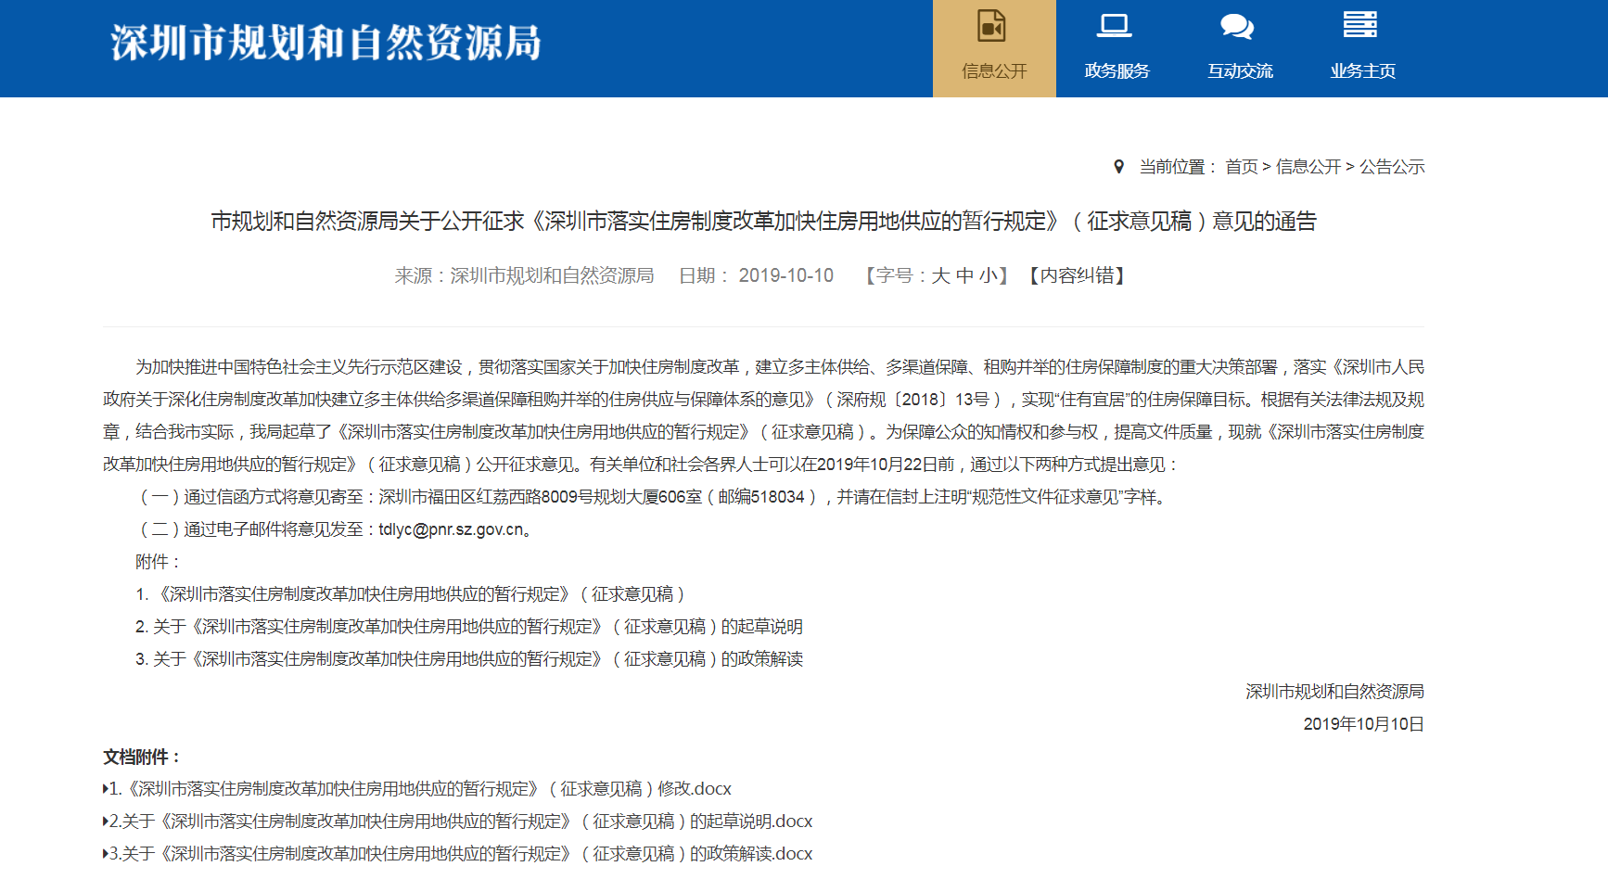Click the 业务主页 list icon
1608x879 pixels.
[x=1360, y=25]
